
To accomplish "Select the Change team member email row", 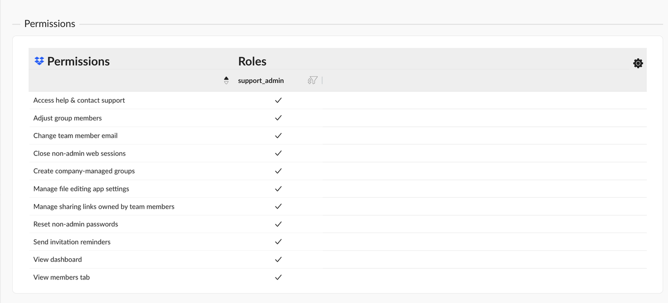I will pyautogui.click(x=75, y=136).
